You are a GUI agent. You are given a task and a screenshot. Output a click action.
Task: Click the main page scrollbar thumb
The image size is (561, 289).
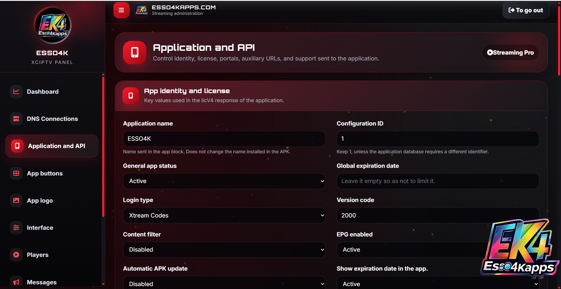point(559,41)
